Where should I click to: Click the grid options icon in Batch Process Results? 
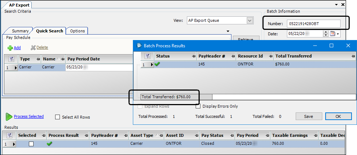click(x=147, y=56)
